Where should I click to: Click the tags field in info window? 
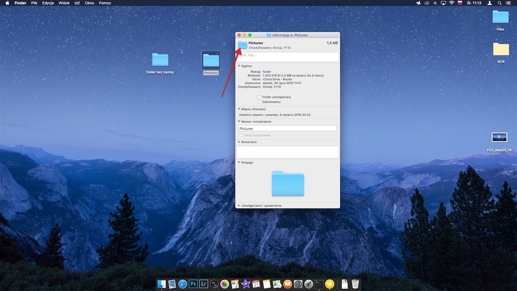click(x=288, y=57)
